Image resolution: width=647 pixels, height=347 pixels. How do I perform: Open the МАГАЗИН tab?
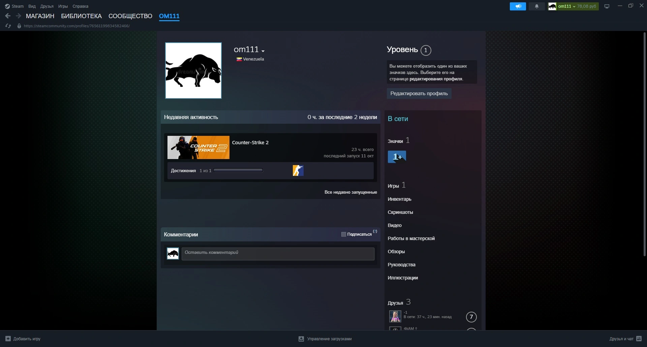pos(40,16)
